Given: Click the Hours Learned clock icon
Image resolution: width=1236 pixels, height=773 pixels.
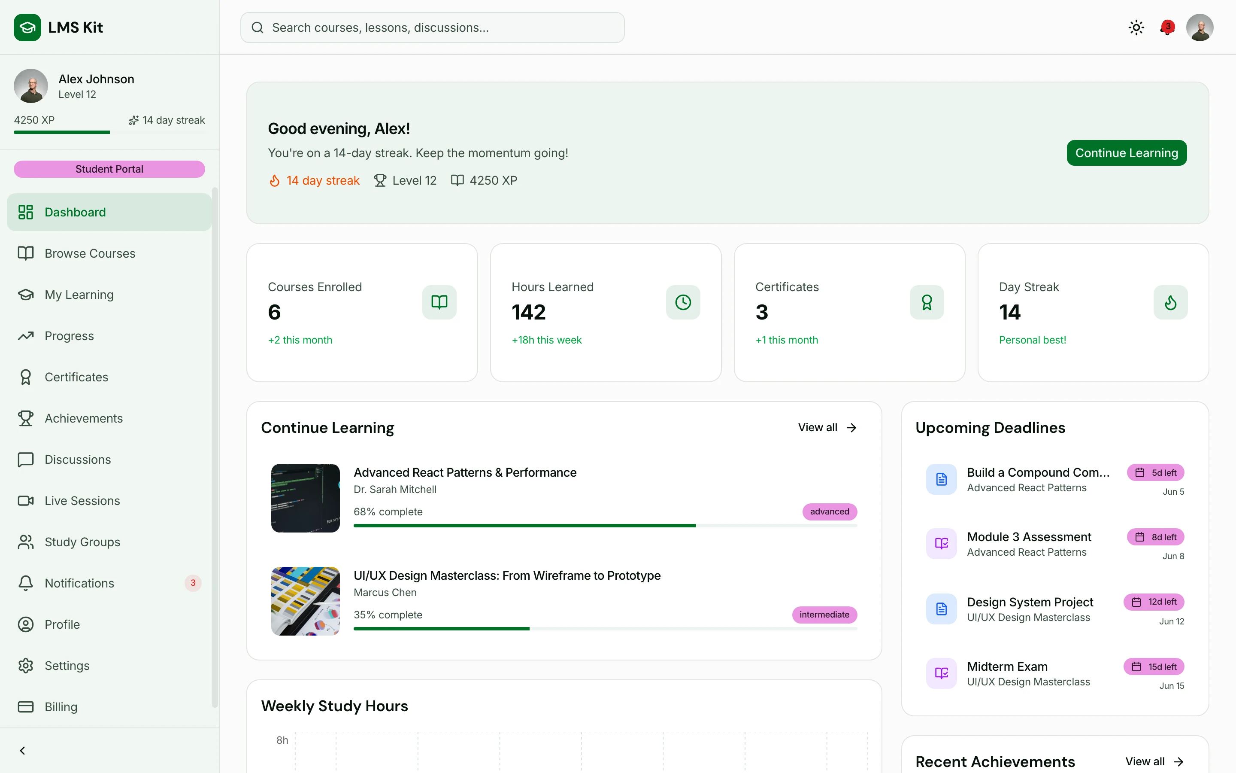Looking at the screenshot, I should (x=683, y=302).
